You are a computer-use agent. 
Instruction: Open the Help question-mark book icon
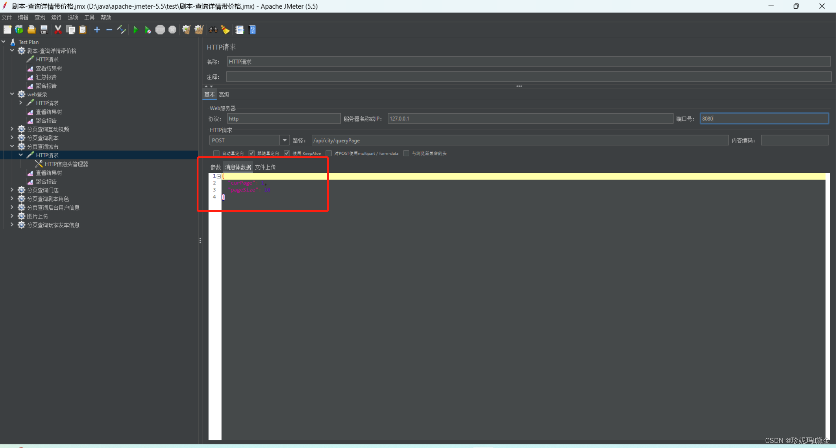coord(253,30)
